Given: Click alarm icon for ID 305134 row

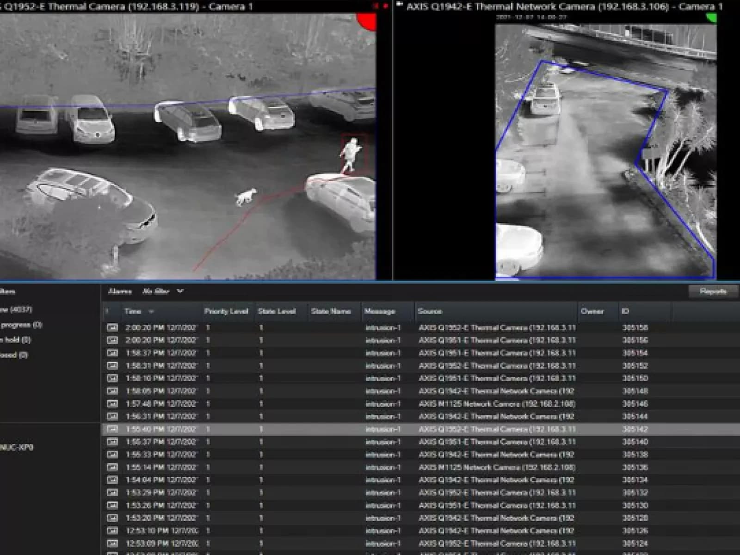Looking at the screenshot, I should (112, 480).
